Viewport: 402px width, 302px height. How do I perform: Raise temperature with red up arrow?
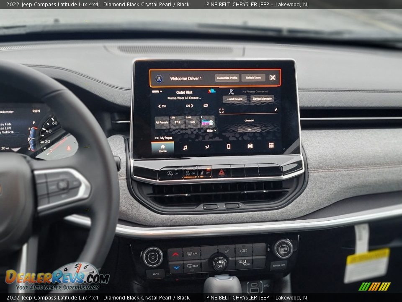point(175,255)
